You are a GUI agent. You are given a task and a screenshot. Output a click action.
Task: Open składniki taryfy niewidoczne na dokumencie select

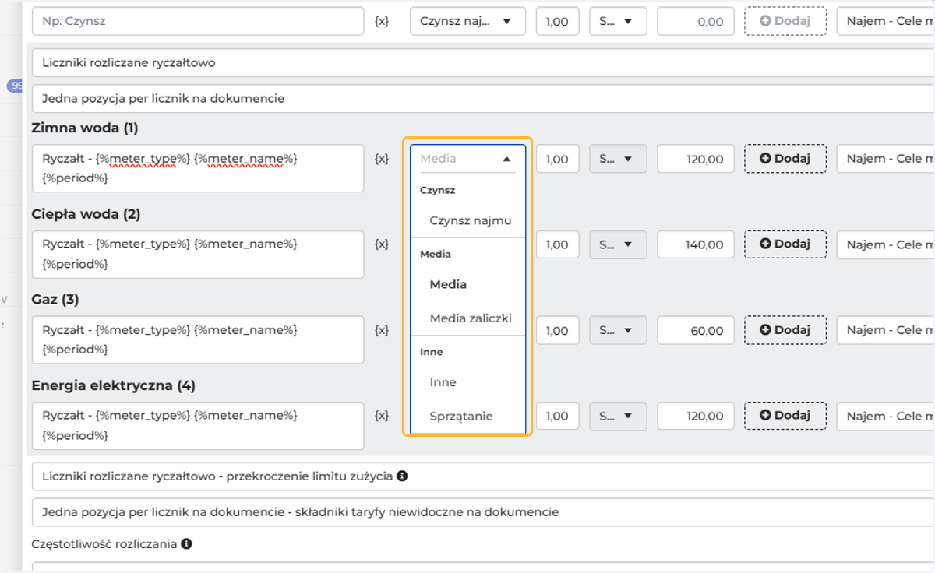click(483, 512)
